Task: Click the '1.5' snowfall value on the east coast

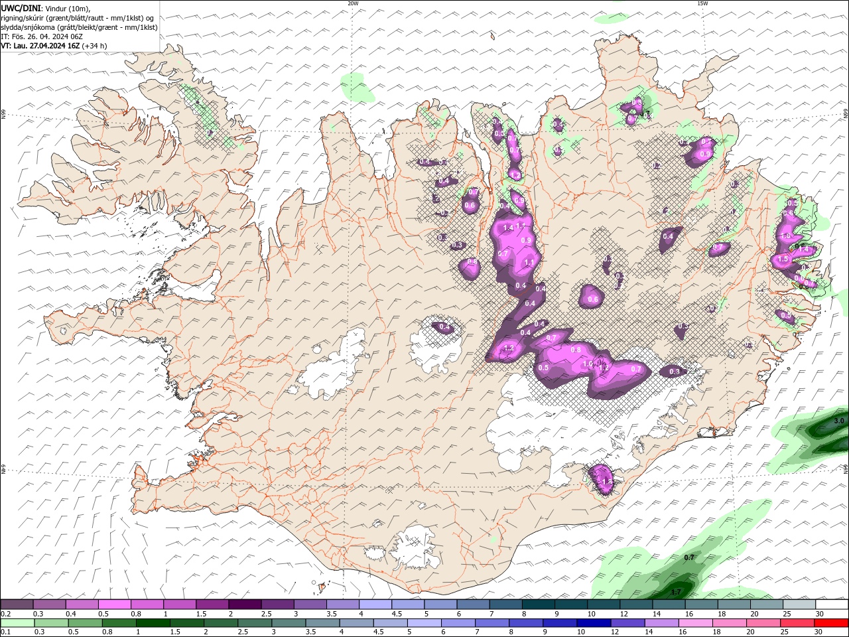Action: [x=783, y=259]
